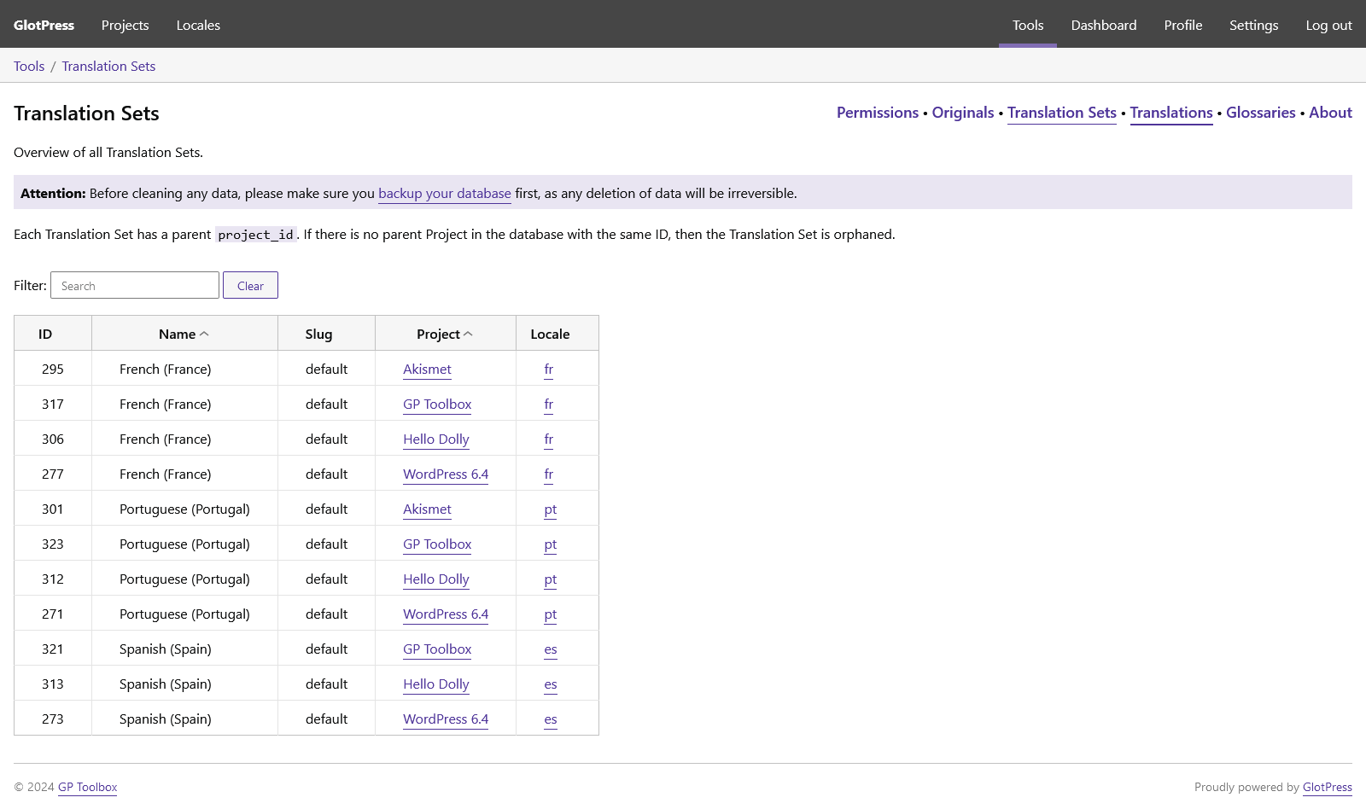
Task: Select ID cell 295
Action: point(53,369)
